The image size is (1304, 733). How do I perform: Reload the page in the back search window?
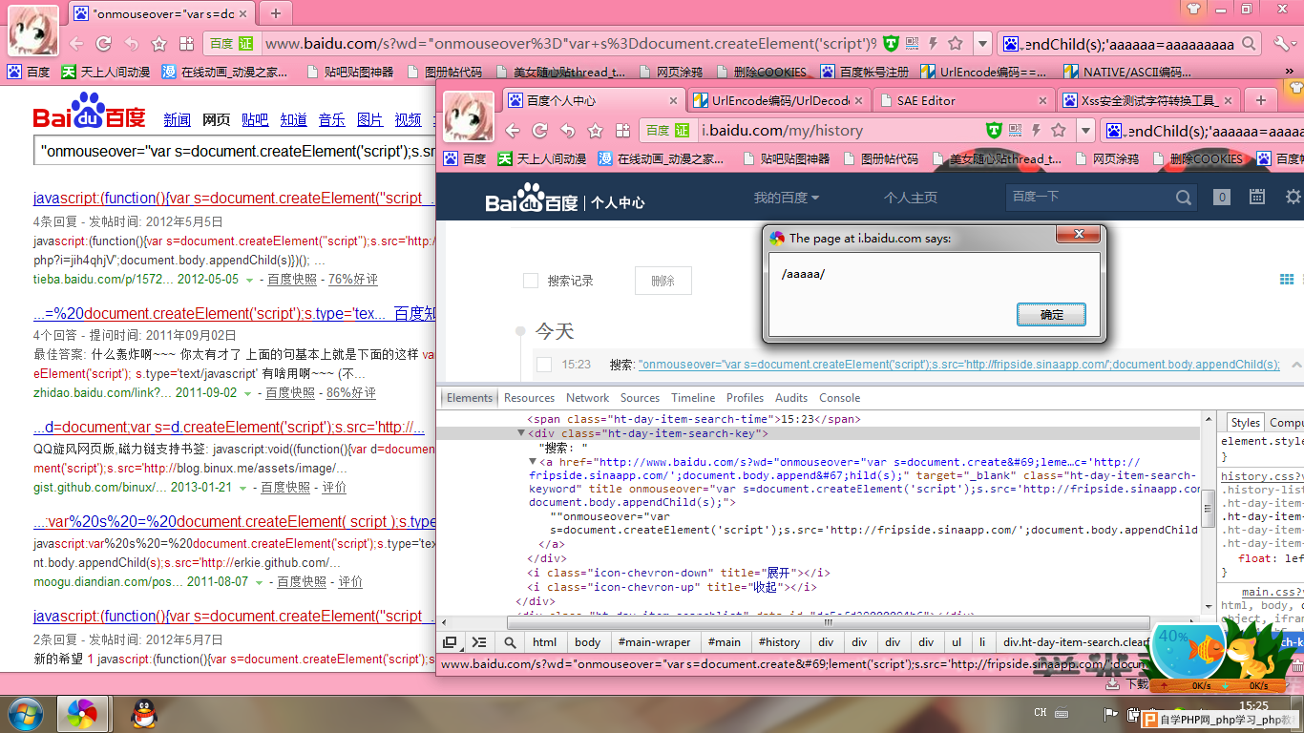(104, 44)
